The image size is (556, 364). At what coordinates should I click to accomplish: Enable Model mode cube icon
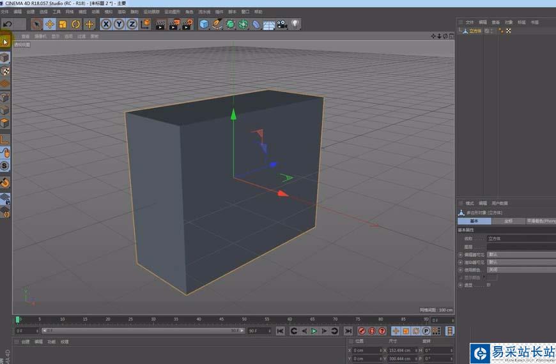pos(5,57)
